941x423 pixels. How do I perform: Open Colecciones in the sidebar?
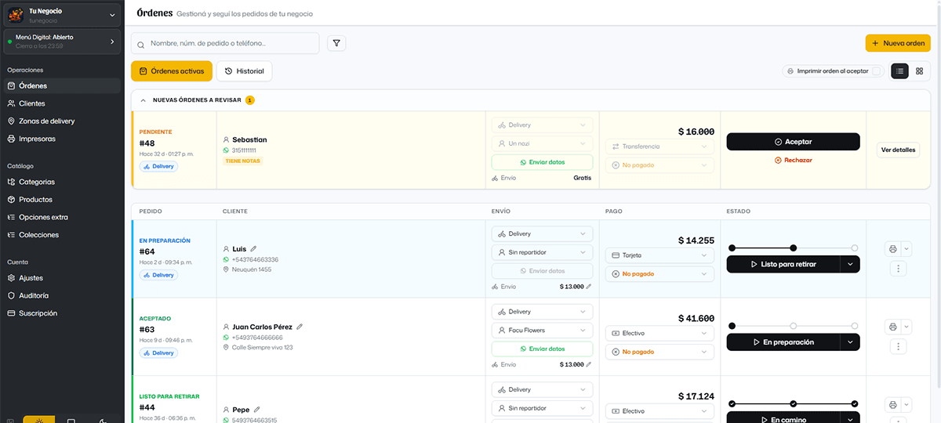point(62,235)
